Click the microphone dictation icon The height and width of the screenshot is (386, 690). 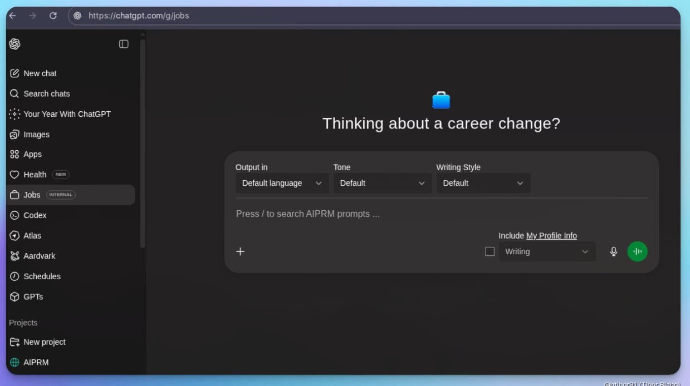(x=613, y=251)
